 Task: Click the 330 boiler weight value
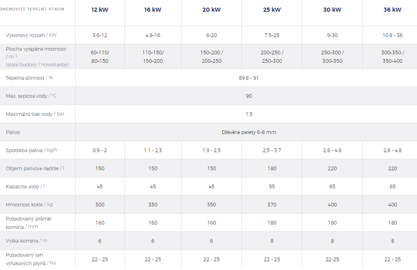(153, 204)
